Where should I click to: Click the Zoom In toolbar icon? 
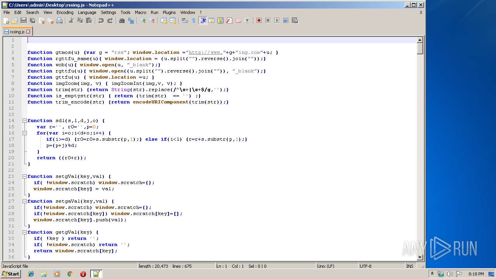[x=143, y=21]
